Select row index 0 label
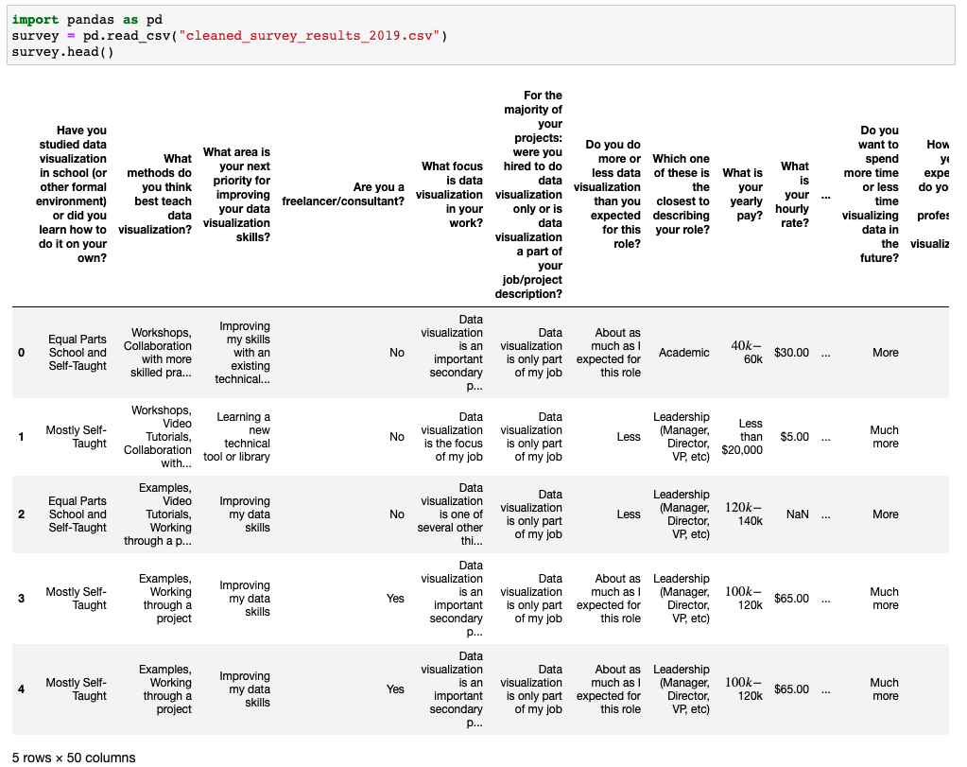 tap(22, 353)
